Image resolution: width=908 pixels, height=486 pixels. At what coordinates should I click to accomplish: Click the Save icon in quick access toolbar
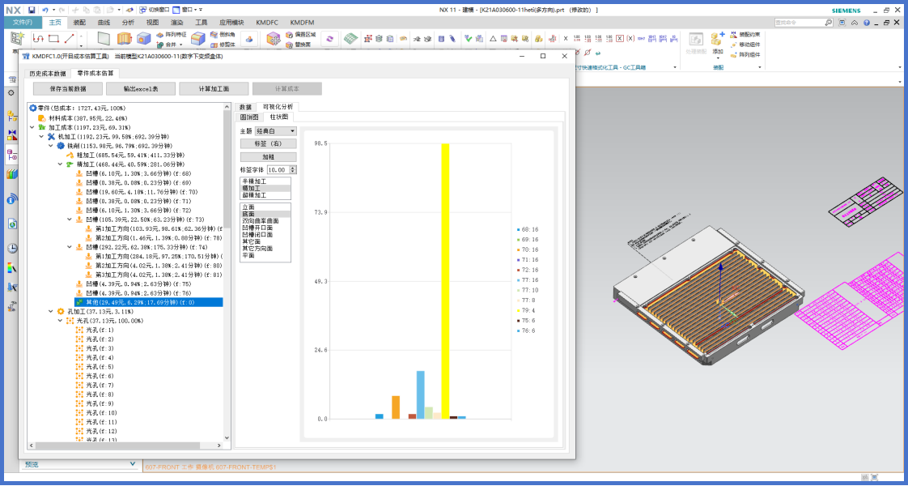click(x=31, y=10)
